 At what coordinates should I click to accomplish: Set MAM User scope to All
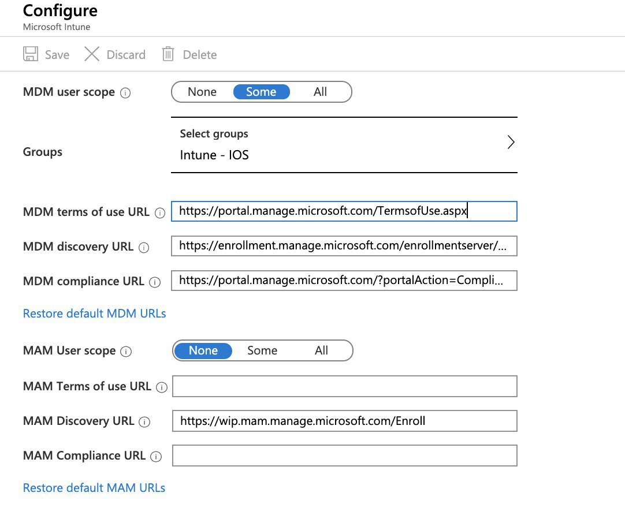pos(321,350)
